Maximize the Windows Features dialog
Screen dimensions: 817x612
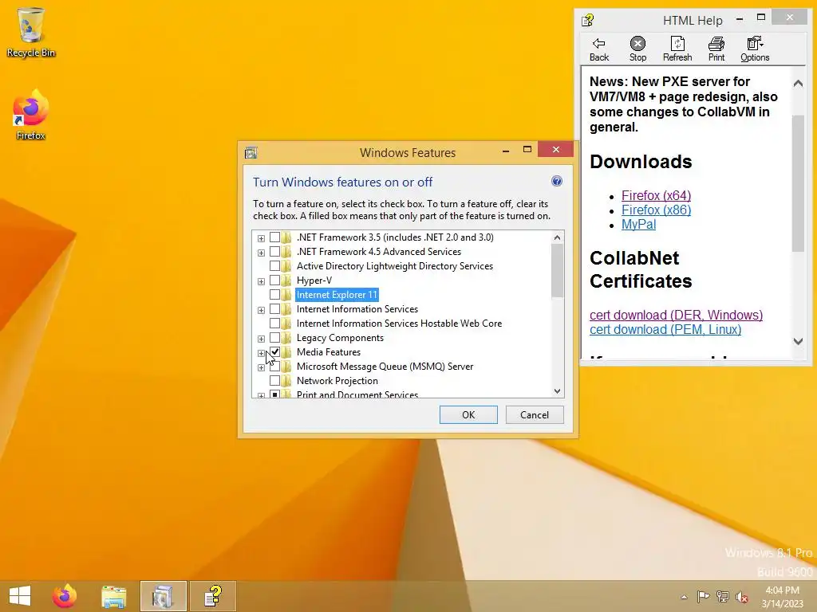(x=527, y=150)
